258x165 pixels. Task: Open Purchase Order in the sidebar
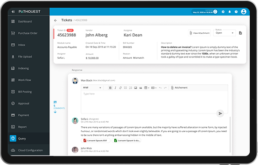pyautogui.click(x=28, y=33)
